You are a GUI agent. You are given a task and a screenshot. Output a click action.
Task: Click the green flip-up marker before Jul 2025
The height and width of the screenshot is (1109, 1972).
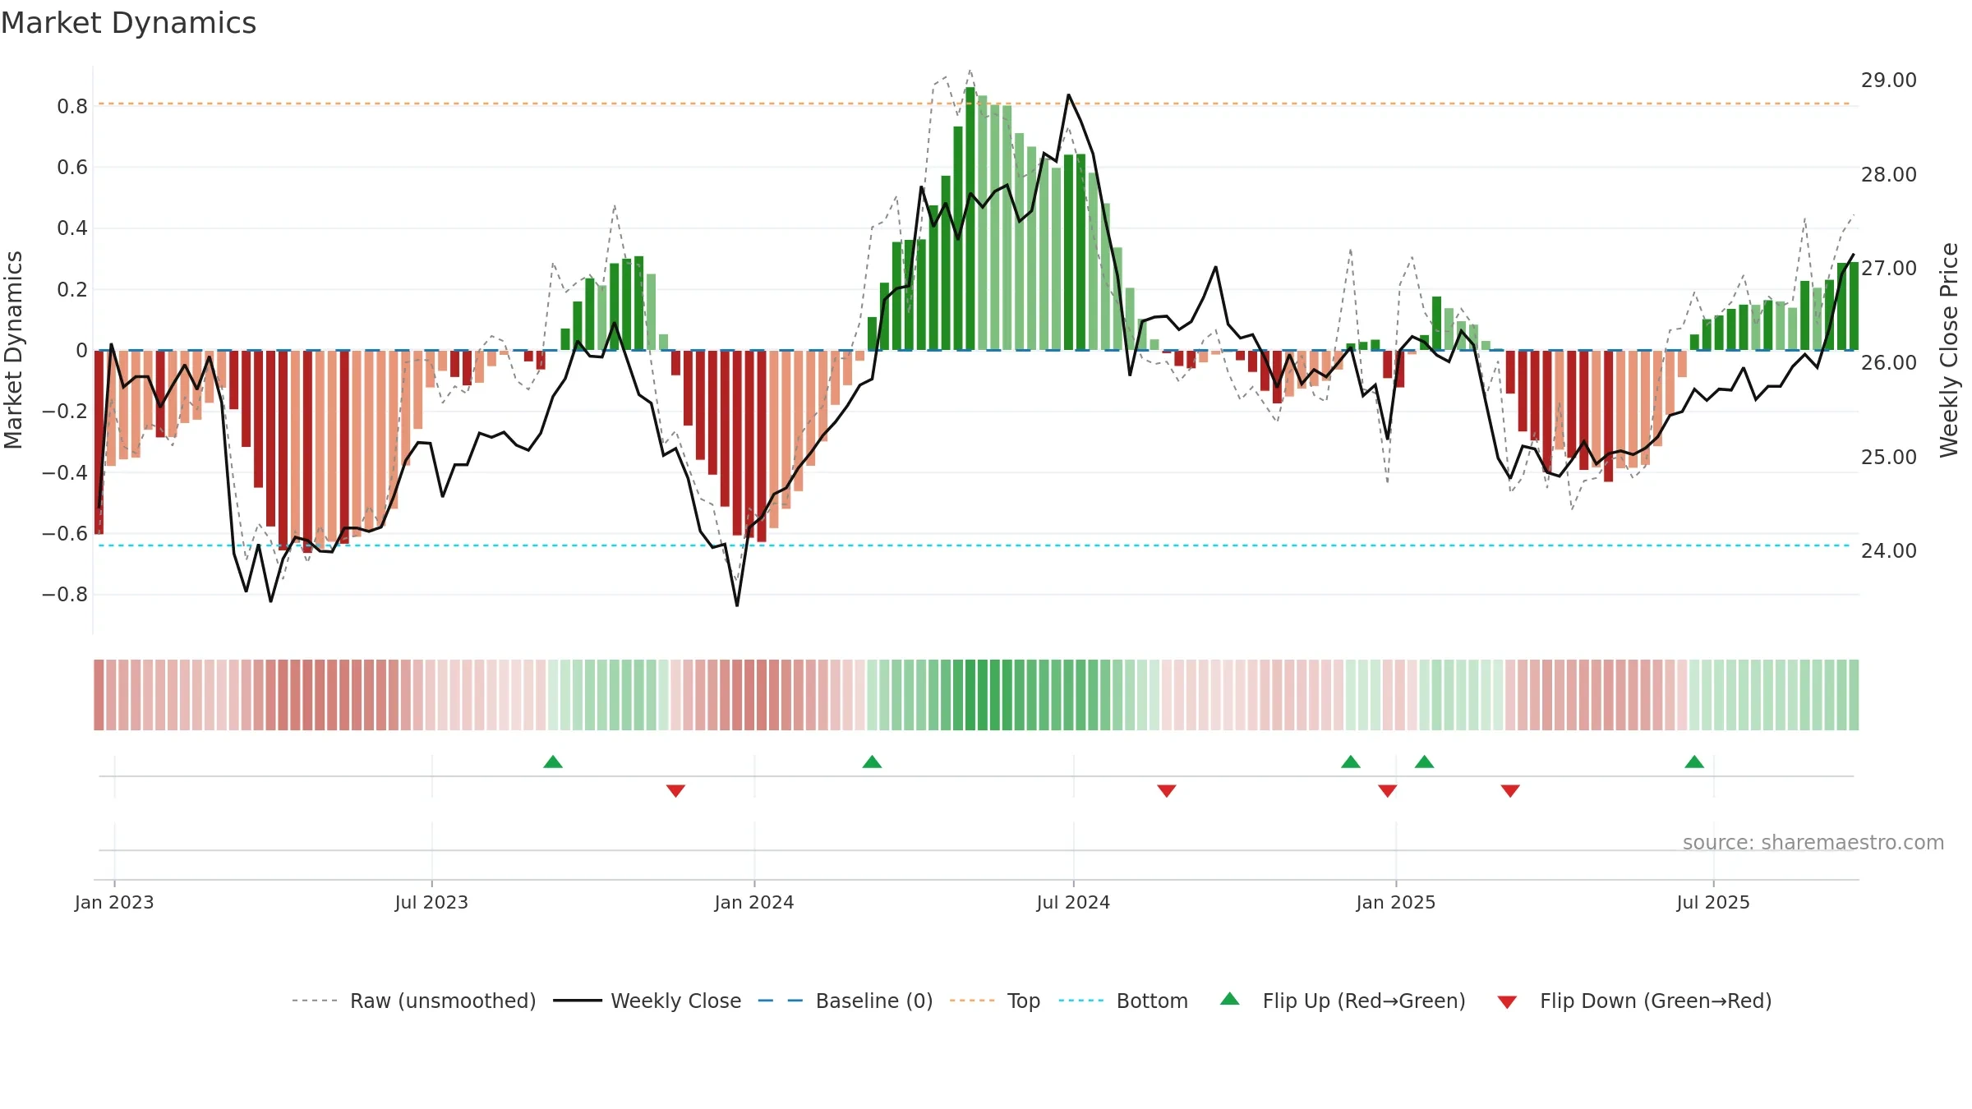(1694, 762)
